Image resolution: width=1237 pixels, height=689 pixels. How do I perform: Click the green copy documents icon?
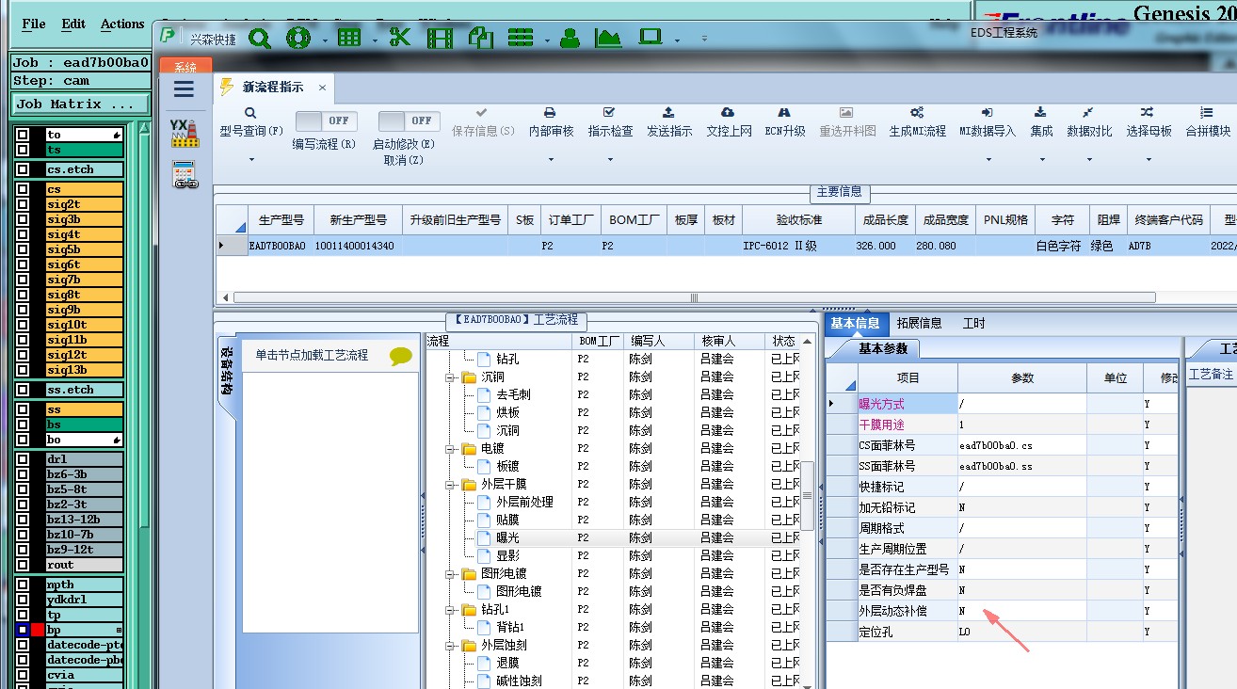tap(481, 38)
